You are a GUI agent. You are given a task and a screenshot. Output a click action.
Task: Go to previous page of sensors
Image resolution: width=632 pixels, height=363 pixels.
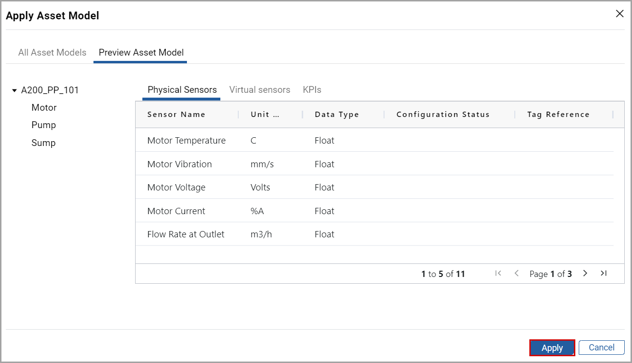[516, 274]
